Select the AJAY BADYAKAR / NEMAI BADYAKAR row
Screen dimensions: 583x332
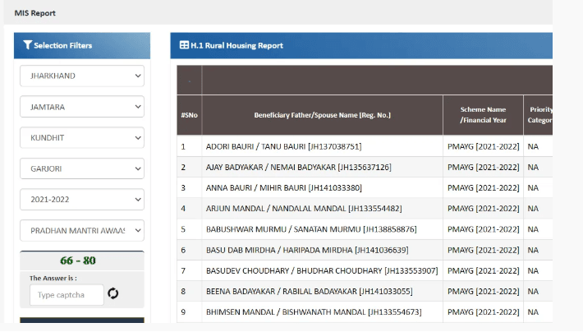tap(365, 168)
